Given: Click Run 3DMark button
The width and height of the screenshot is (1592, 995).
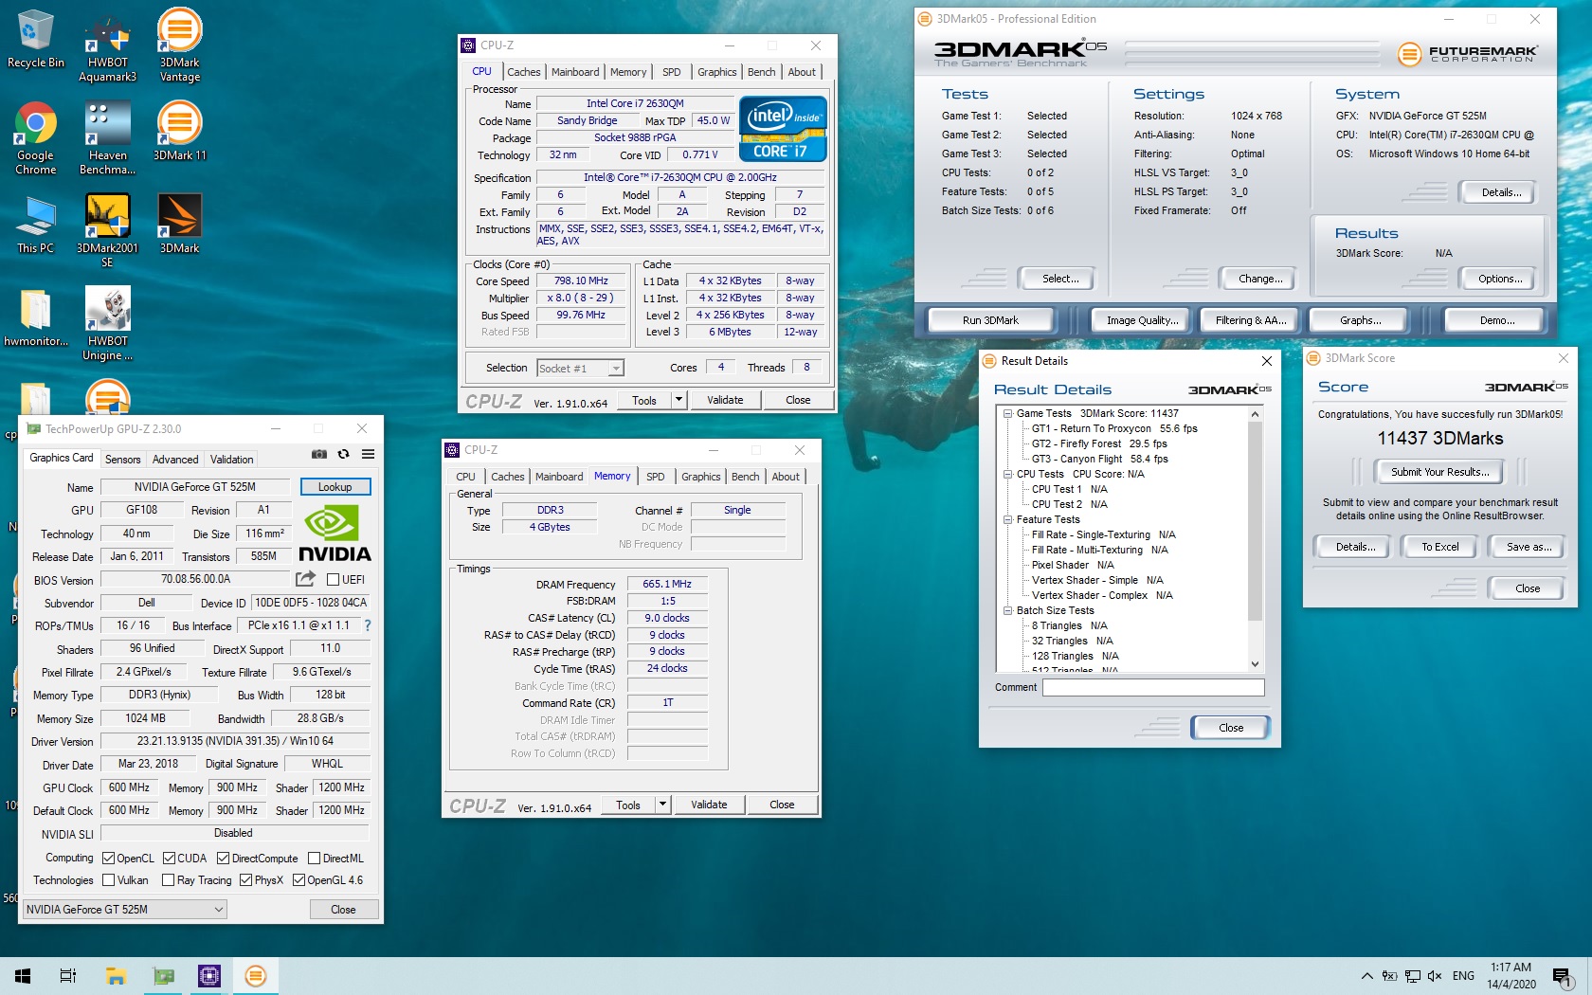Looking at the screenshot, I should 990,320.
